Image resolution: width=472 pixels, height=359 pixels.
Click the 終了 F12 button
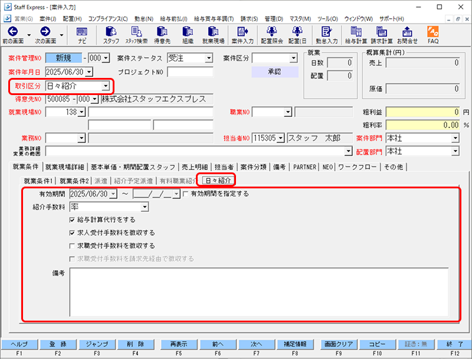point(455,344)
